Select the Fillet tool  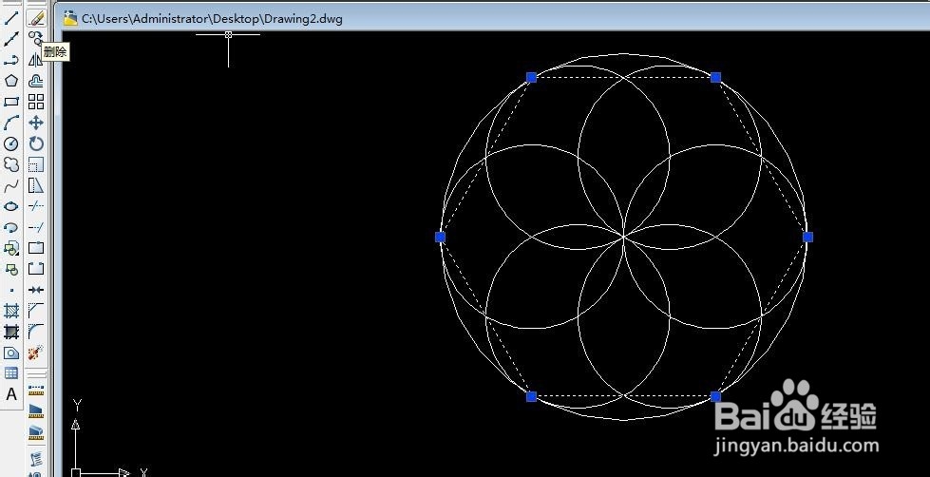click(x=36, y=332)
